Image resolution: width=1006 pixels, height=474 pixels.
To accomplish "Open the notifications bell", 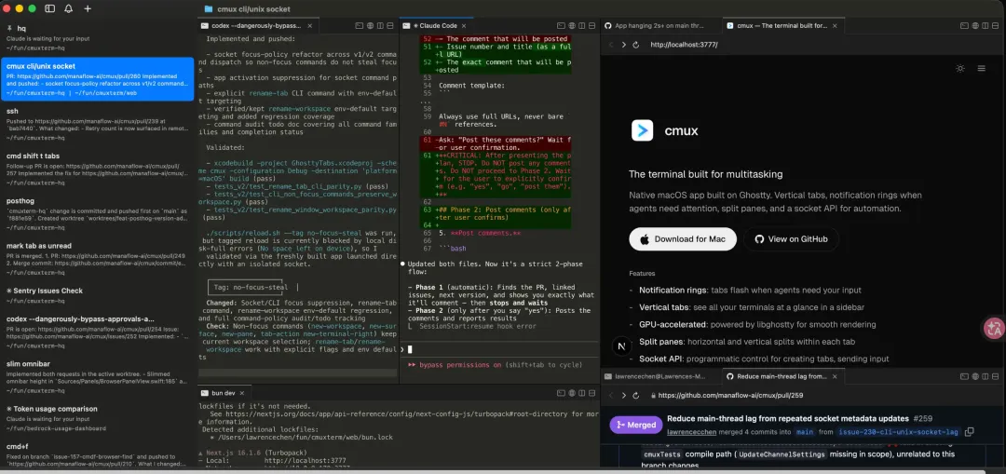I will pos(69,9).
